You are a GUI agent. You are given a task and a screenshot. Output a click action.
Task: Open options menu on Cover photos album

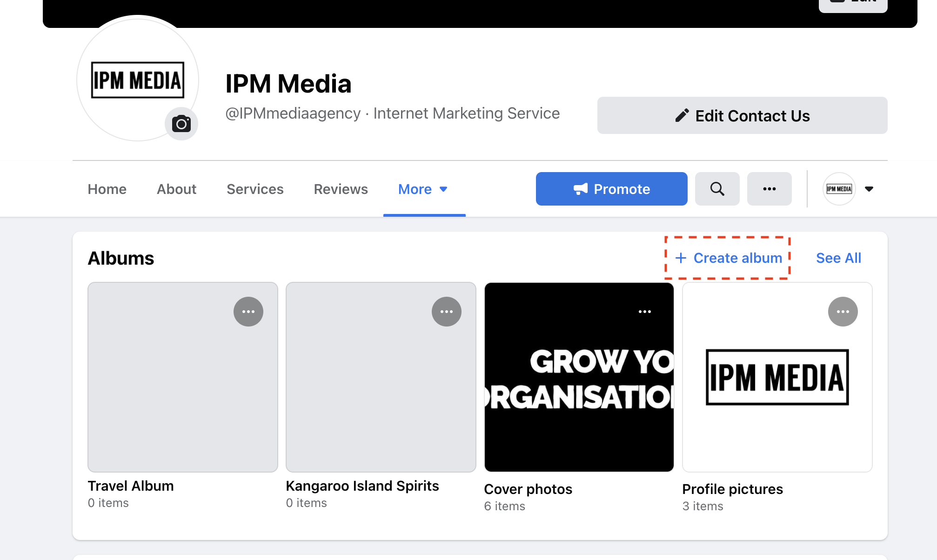644,311
